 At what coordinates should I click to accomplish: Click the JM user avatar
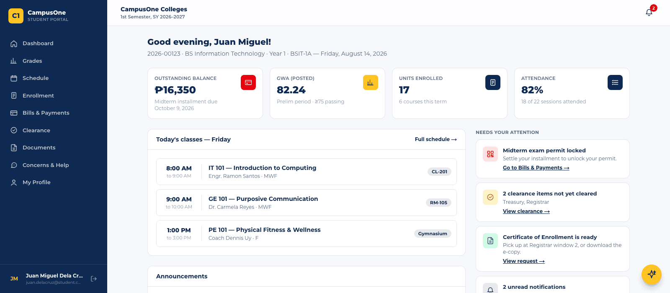pos(14,279)
